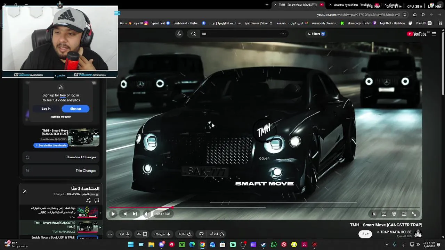
Task: Click the Filters button in search bar
Action: coord(316,34)
